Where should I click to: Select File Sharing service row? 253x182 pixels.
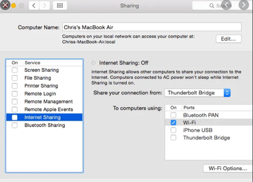pyautogui.click(x=44, y=78)
